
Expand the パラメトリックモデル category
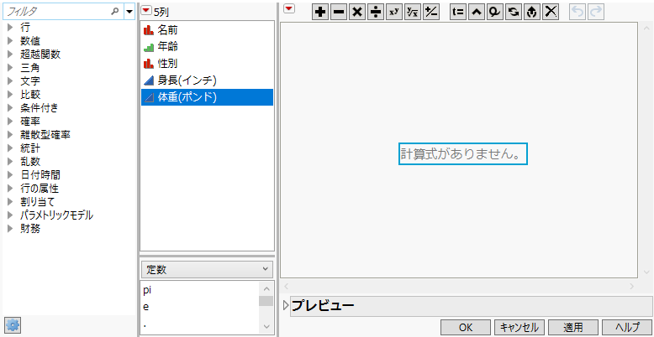tap(10, 215)
